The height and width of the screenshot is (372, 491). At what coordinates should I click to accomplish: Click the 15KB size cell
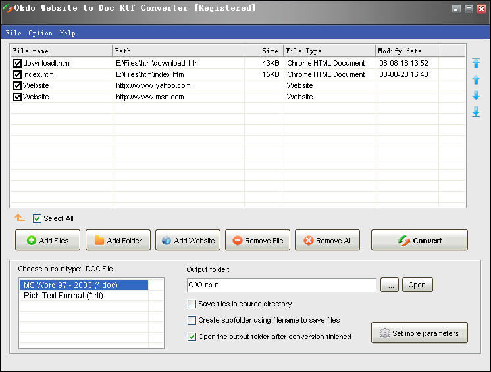pyautogui.click(x=271, y=74)
